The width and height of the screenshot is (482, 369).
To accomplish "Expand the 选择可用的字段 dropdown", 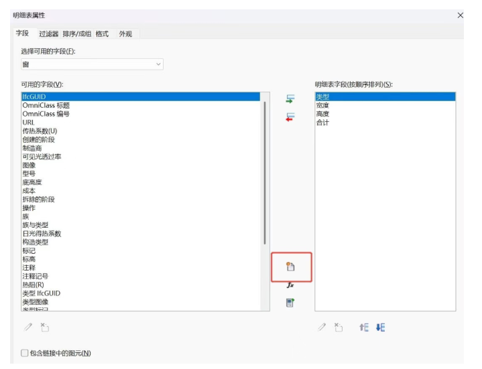I will pyautogui.click(x=92, y=64).
